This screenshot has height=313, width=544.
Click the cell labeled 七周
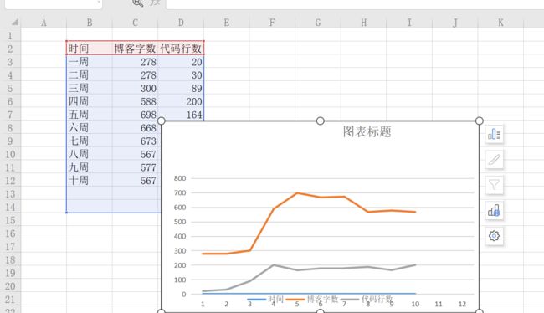coord(90,141)
